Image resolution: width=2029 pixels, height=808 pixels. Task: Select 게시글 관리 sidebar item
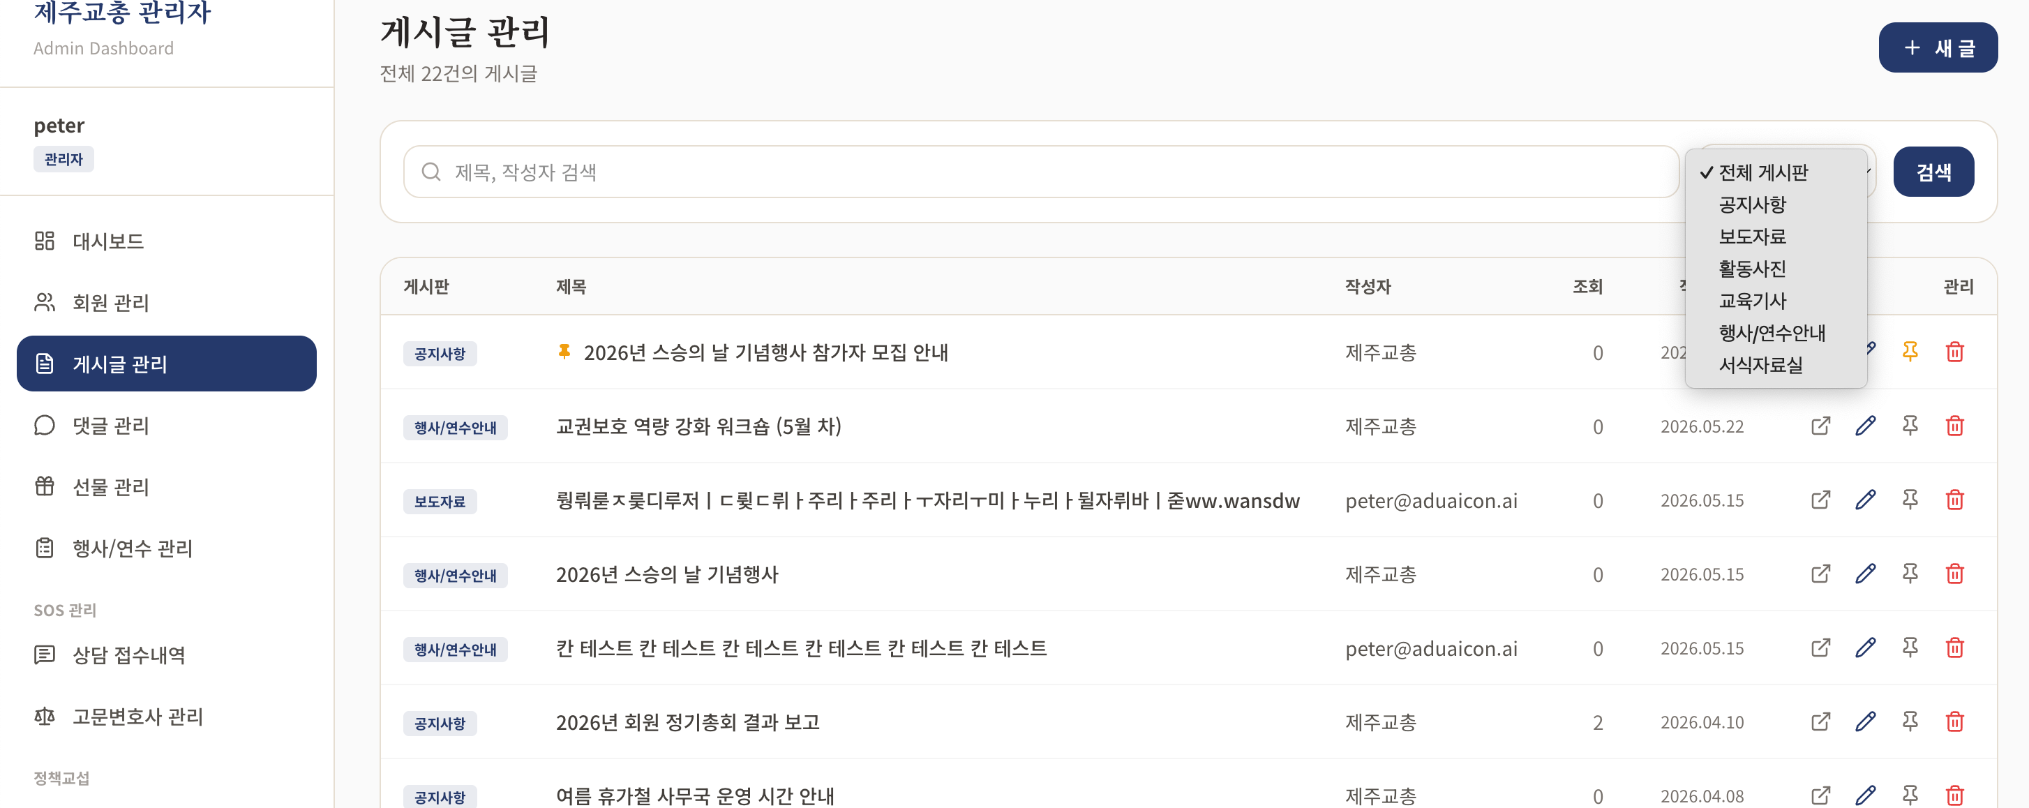166,364
